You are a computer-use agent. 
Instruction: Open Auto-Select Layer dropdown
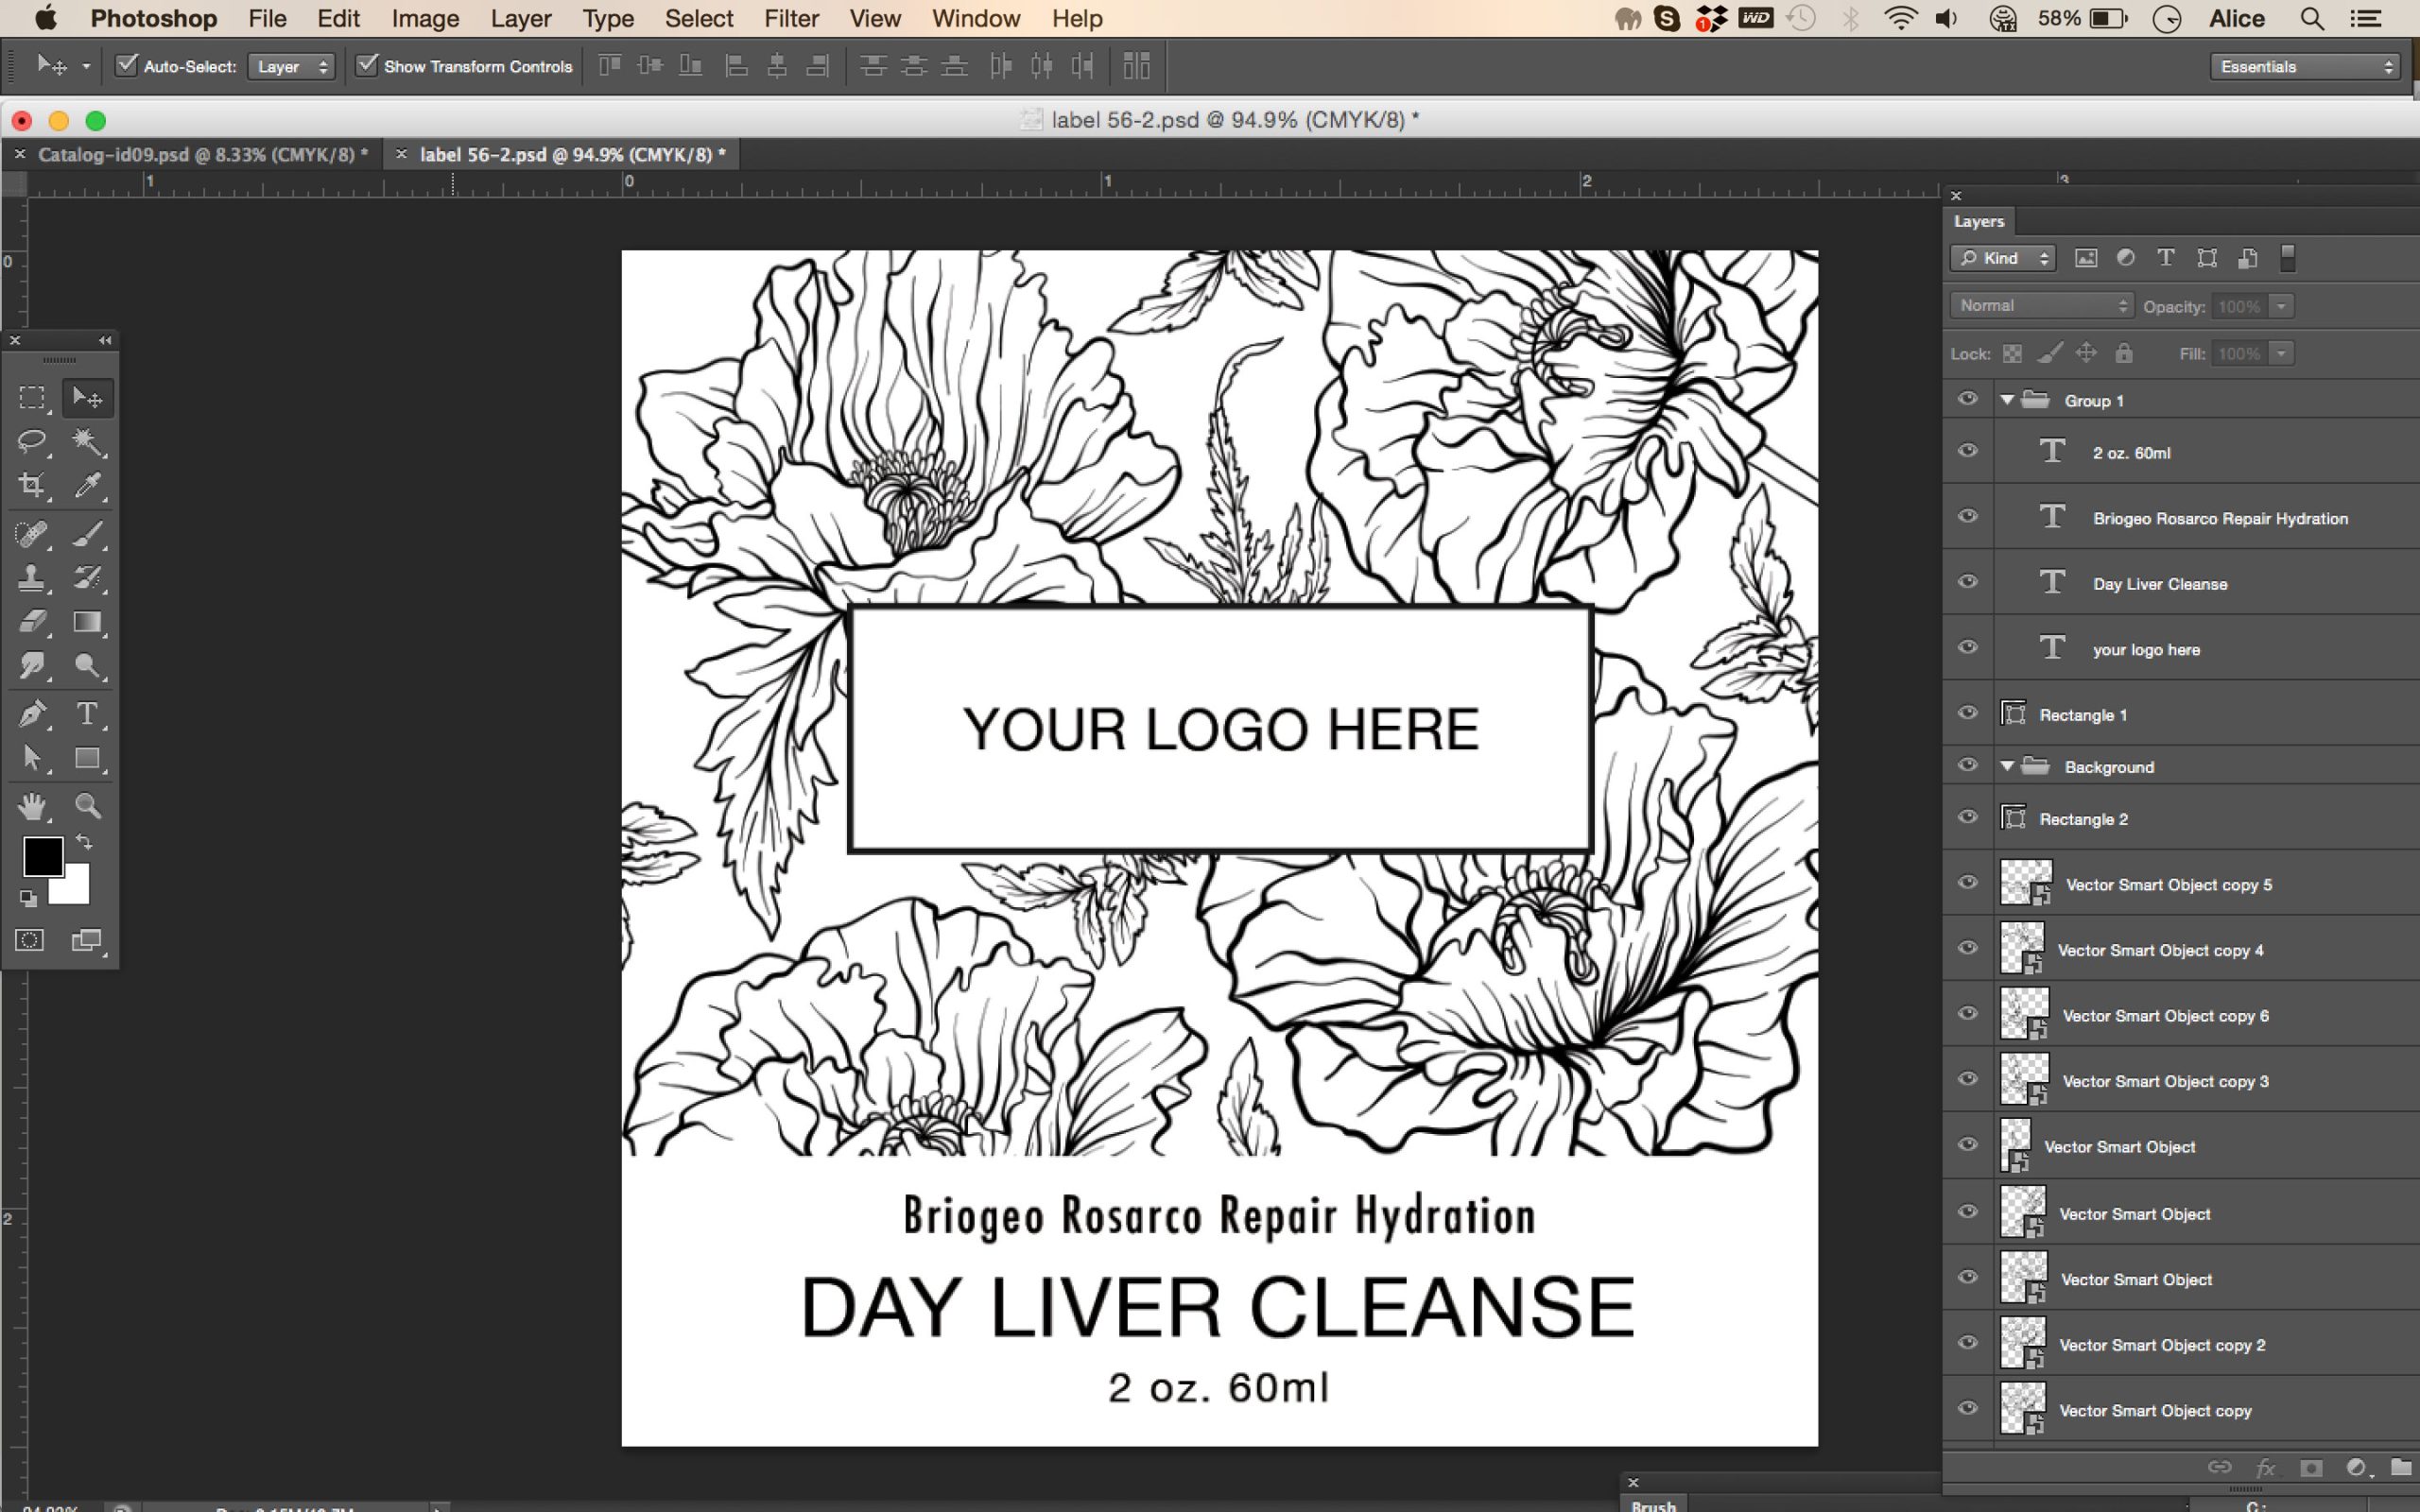pyautogui.click(x=291, y=67)
